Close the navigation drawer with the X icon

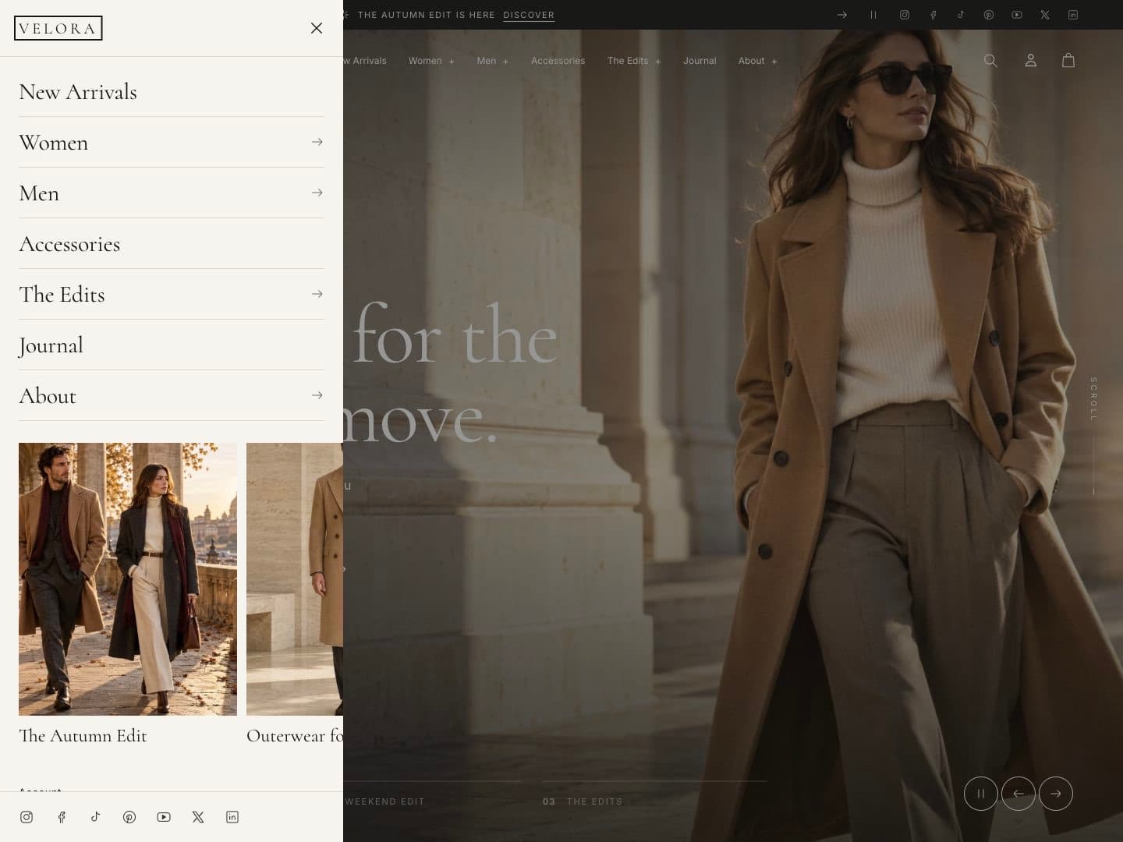pos(317,28)
